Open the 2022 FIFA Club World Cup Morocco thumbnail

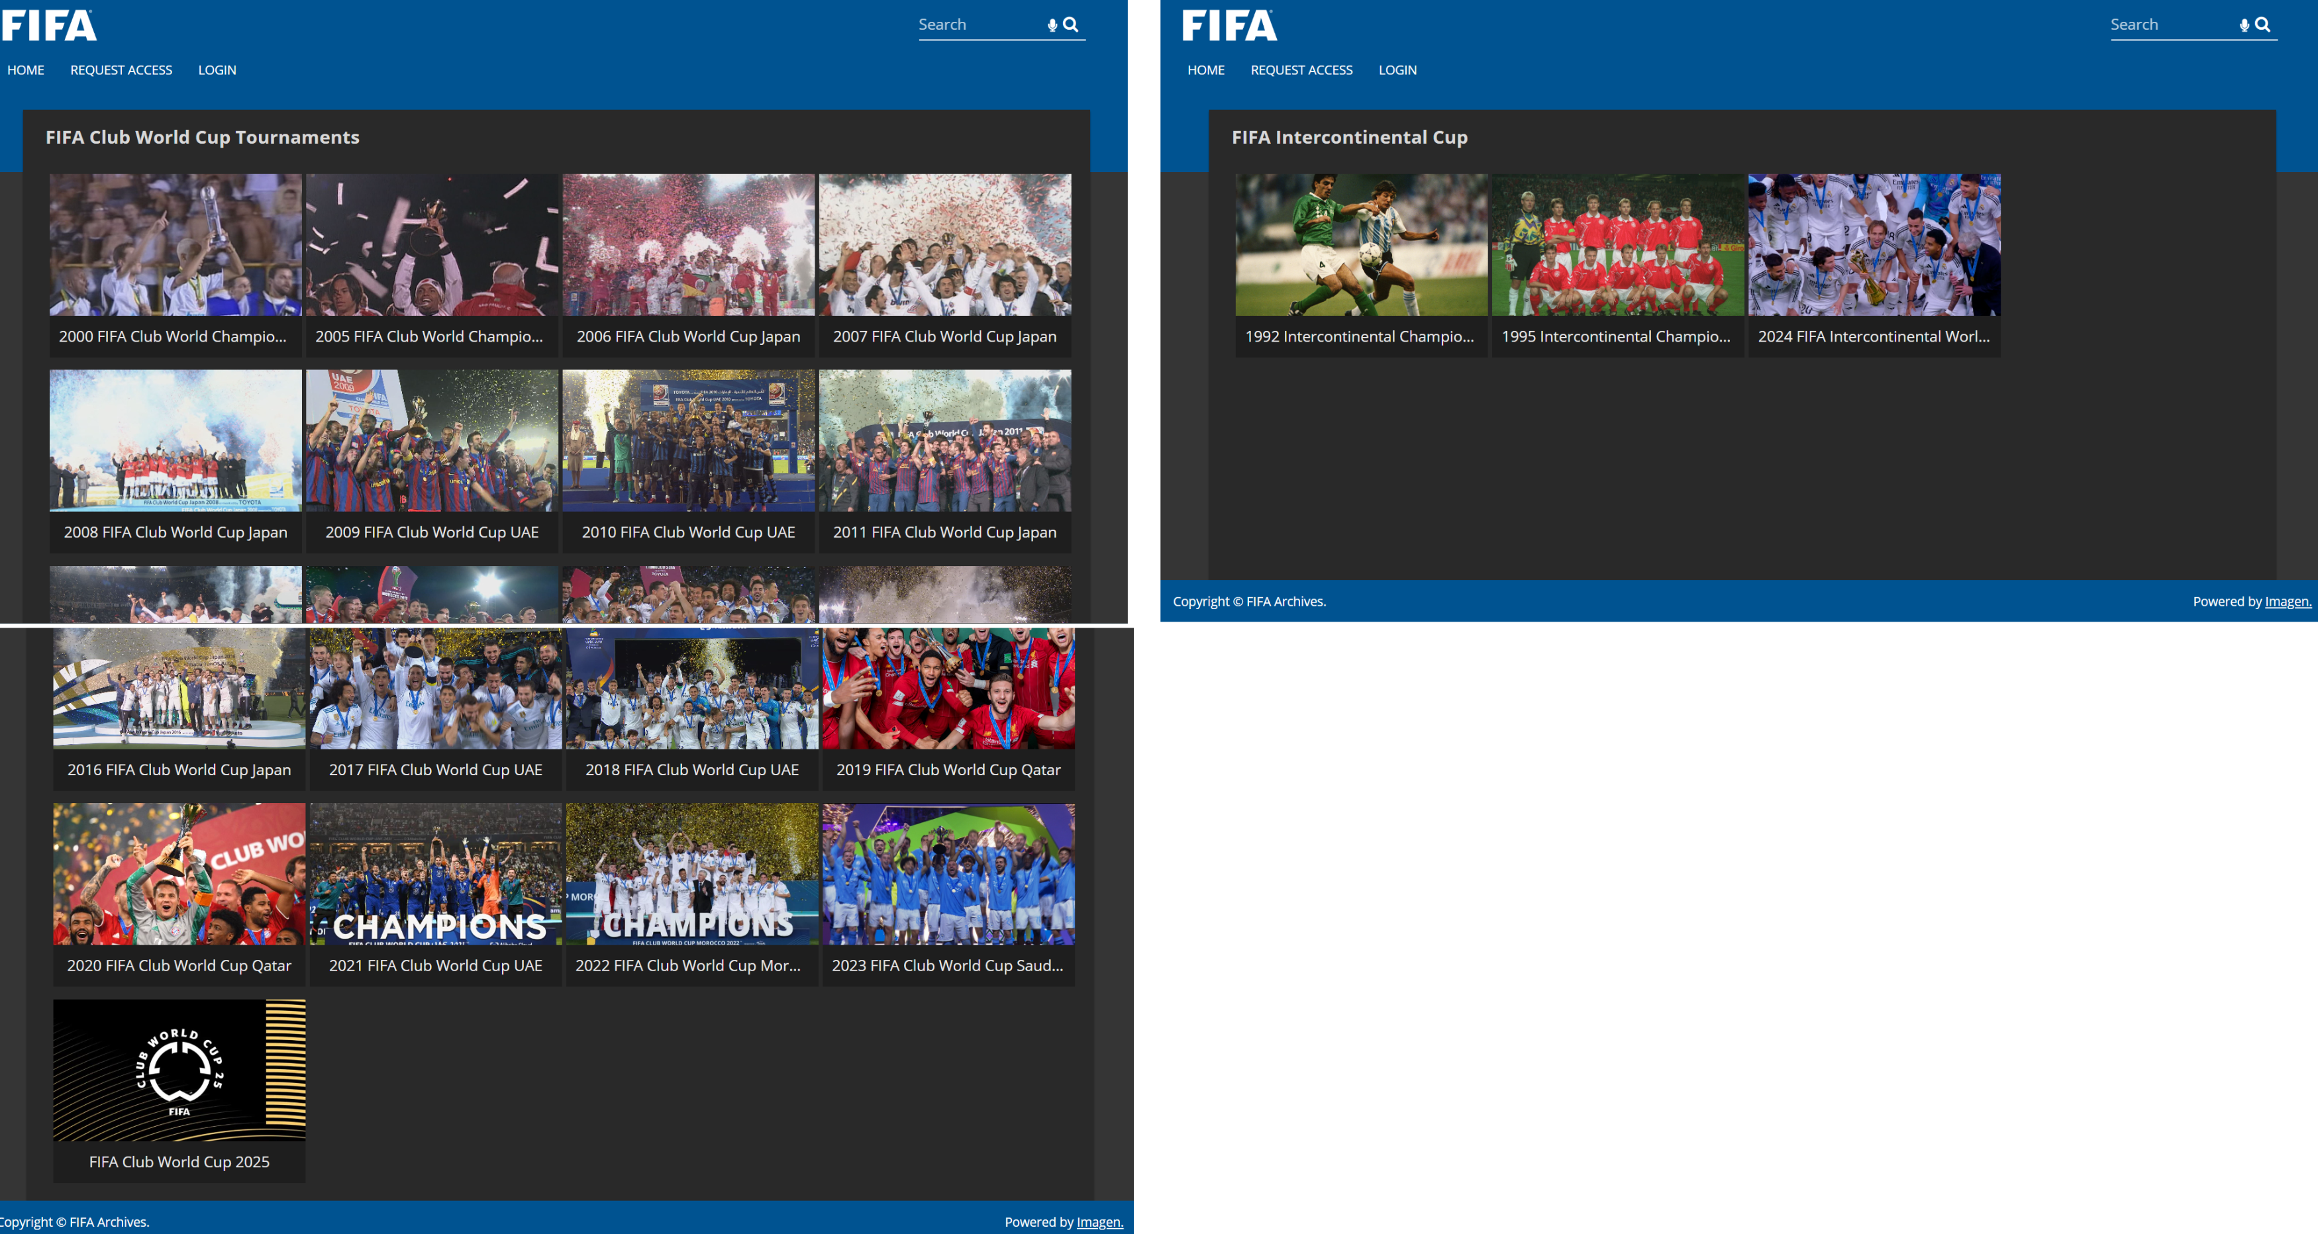pyautogui.click(x=692, y=875)
